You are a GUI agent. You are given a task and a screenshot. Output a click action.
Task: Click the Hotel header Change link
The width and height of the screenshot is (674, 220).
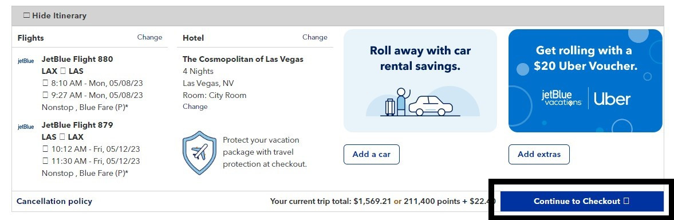[314, 37]
